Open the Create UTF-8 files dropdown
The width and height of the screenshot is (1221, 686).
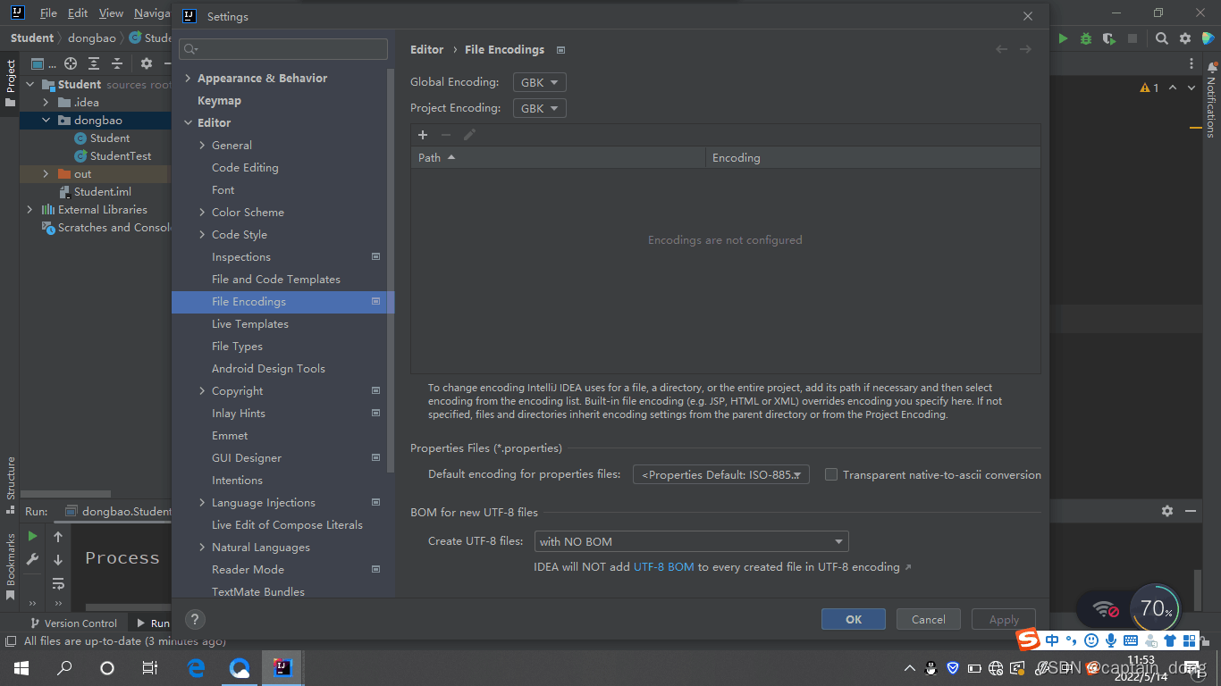[691, 541]
